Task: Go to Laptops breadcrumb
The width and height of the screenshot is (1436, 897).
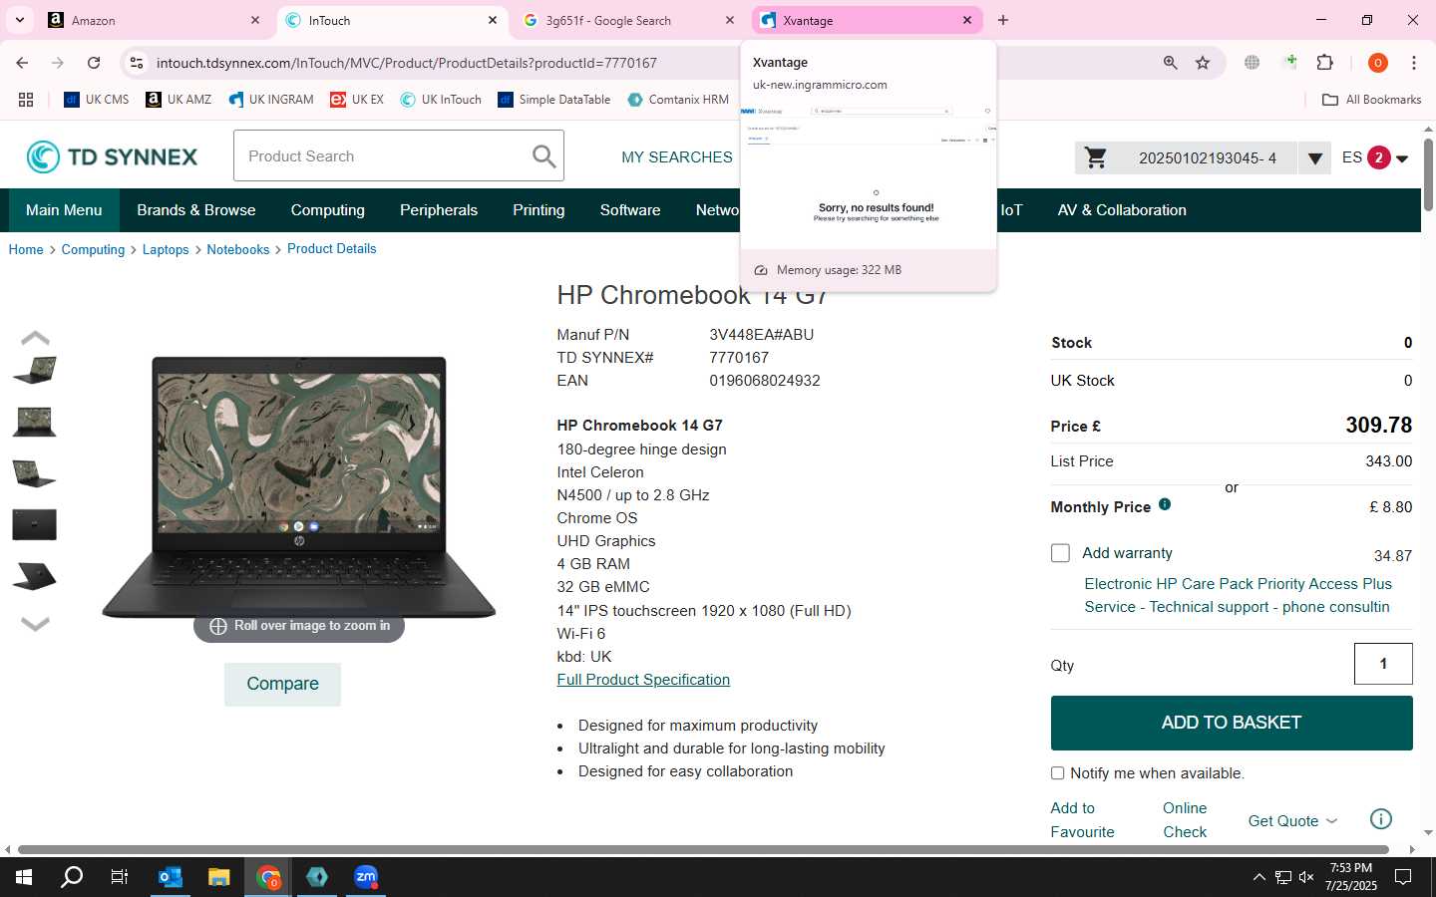Action: point(166,249)
